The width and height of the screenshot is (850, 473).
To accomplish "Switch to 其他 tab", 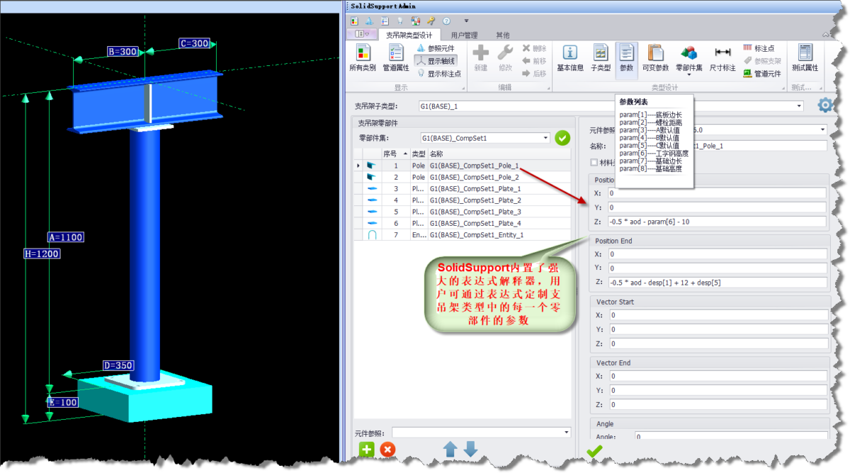I will pyautogui.click(x=502, y=35).
